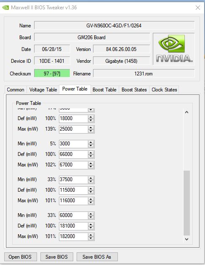This screenshot has height=265, width=205.
Task: Switch to the Common tab
Action: (x=16, y=90)
